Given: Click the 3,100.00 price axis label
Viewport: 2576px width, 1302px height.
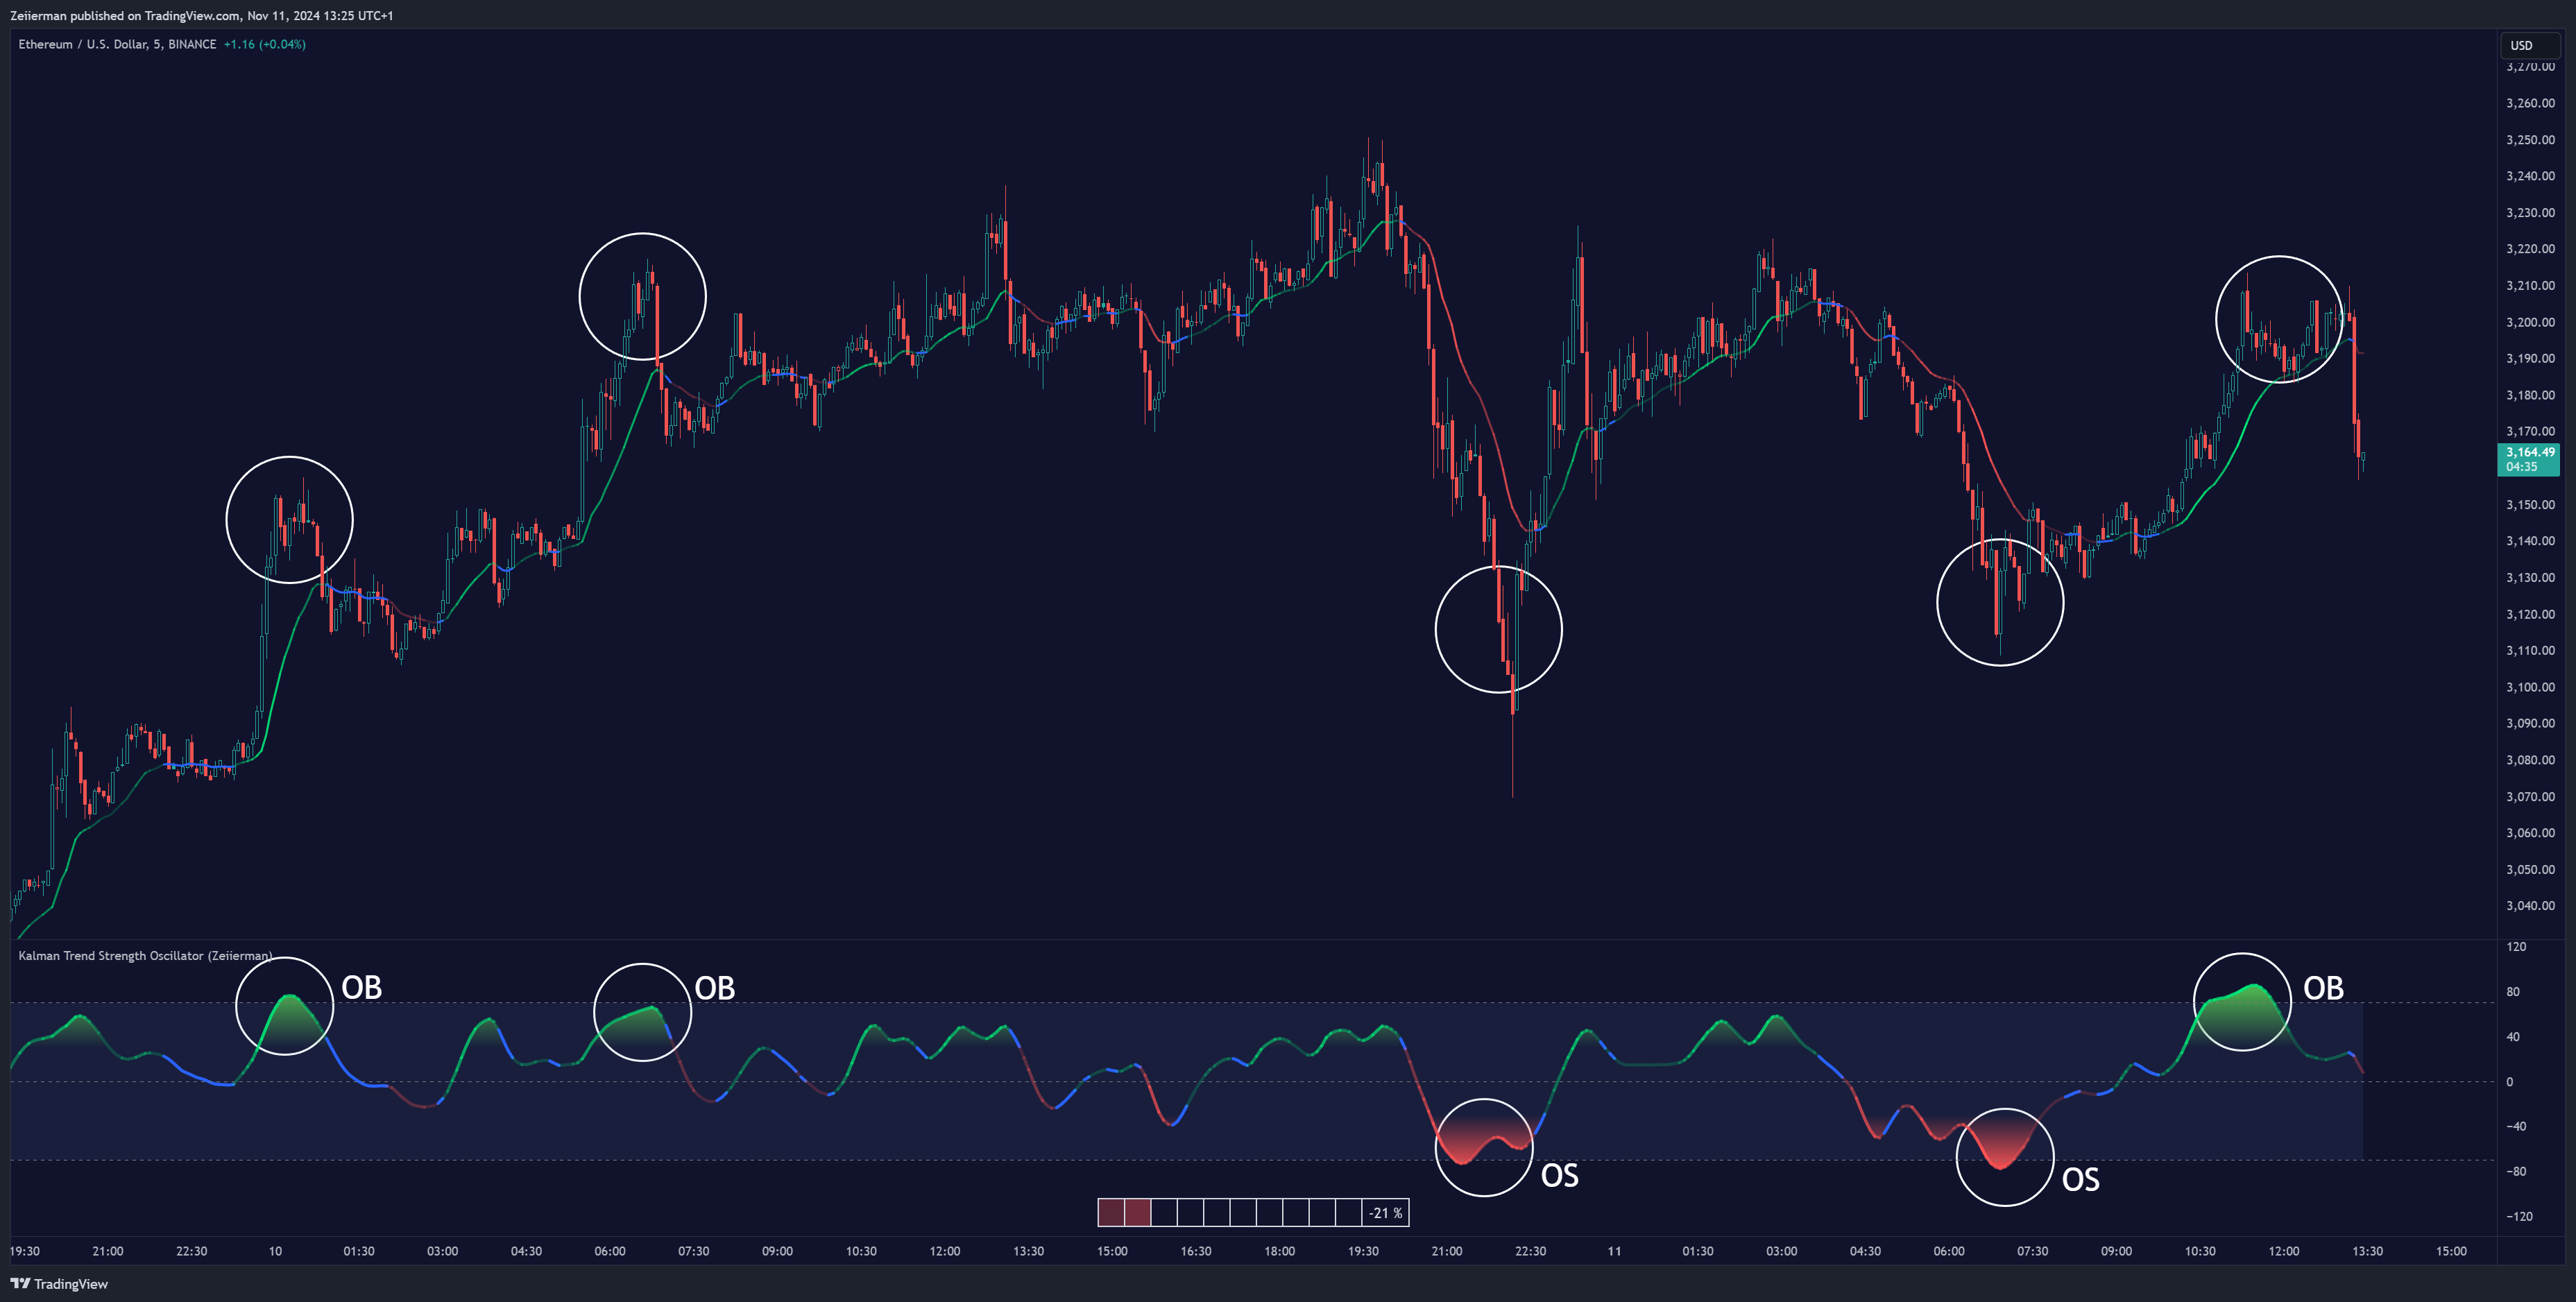Looking at the screenshot, I should 2530,687.
